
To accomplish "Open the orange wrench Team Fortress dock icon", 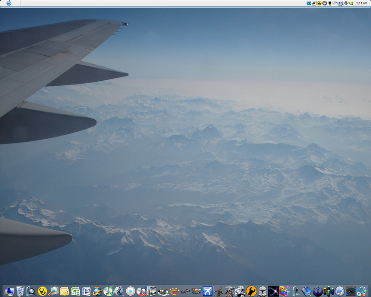I will coord(251,291).
